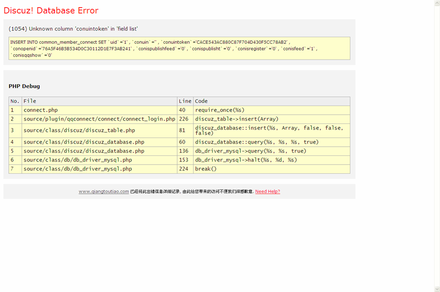Viewport: 440px width, 292px height.
Task: Click the break() code cell
Action: 206,169
